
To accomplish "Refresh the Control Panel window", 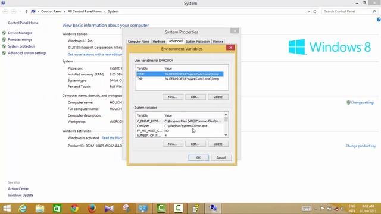I will [315, 11].
